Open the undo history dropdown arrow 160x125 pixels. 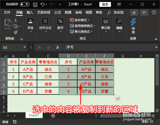46,4
